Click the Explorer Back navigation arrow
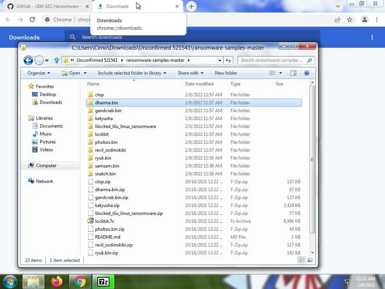 tap(28, 60)
